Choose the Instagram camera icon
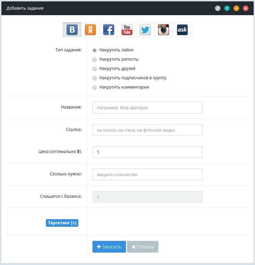The width and height of the screenshot is (255, 265). coord(164,30)
